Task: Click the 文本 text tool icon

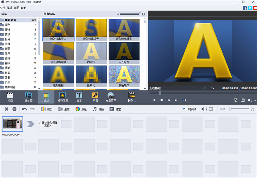Action: [79, 97]
